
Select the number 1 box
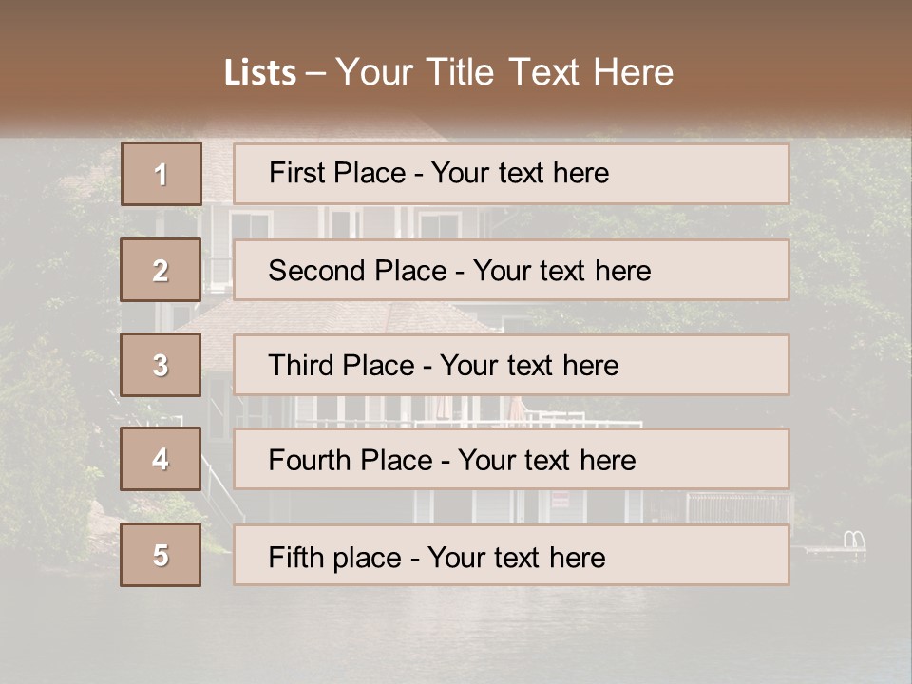(161, 174)
